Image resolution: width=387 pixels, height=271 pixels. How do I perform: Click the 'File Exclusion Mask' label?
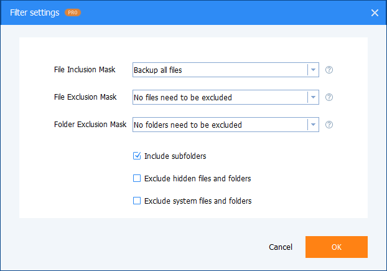pos(85,97)
